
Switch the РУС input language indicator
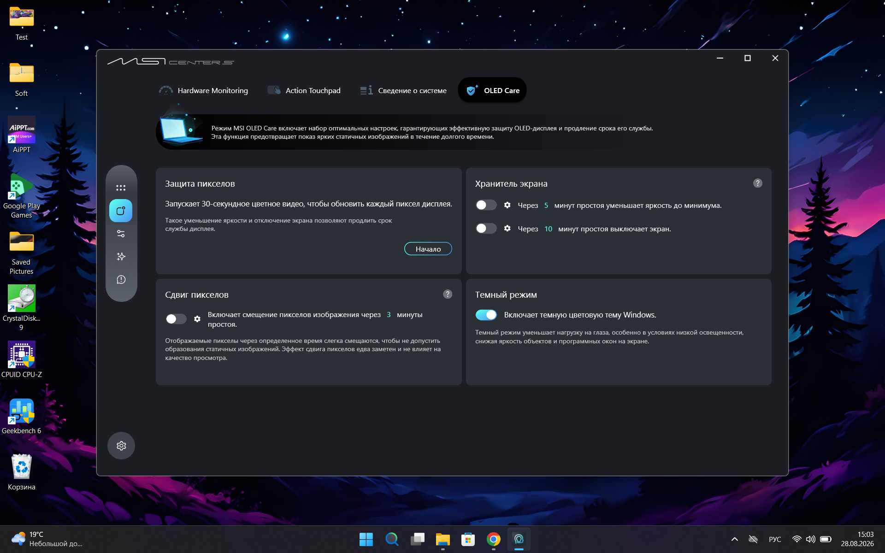(775, 539)
